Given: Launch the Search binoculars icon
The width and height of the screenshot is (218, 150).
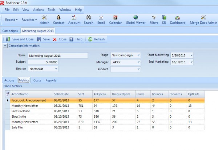Looking at the screenshot, I should (89, 17).
